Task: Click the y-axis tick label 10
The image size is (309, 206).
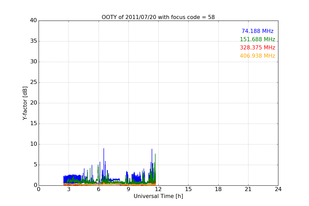Action: [33, 144]
